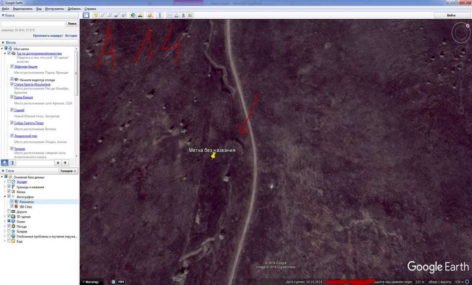The height and width of the screenshot is (285, 472).
Task: Uncheck the 'Гранд-Каньон' placemark
Action: point(12,97)
